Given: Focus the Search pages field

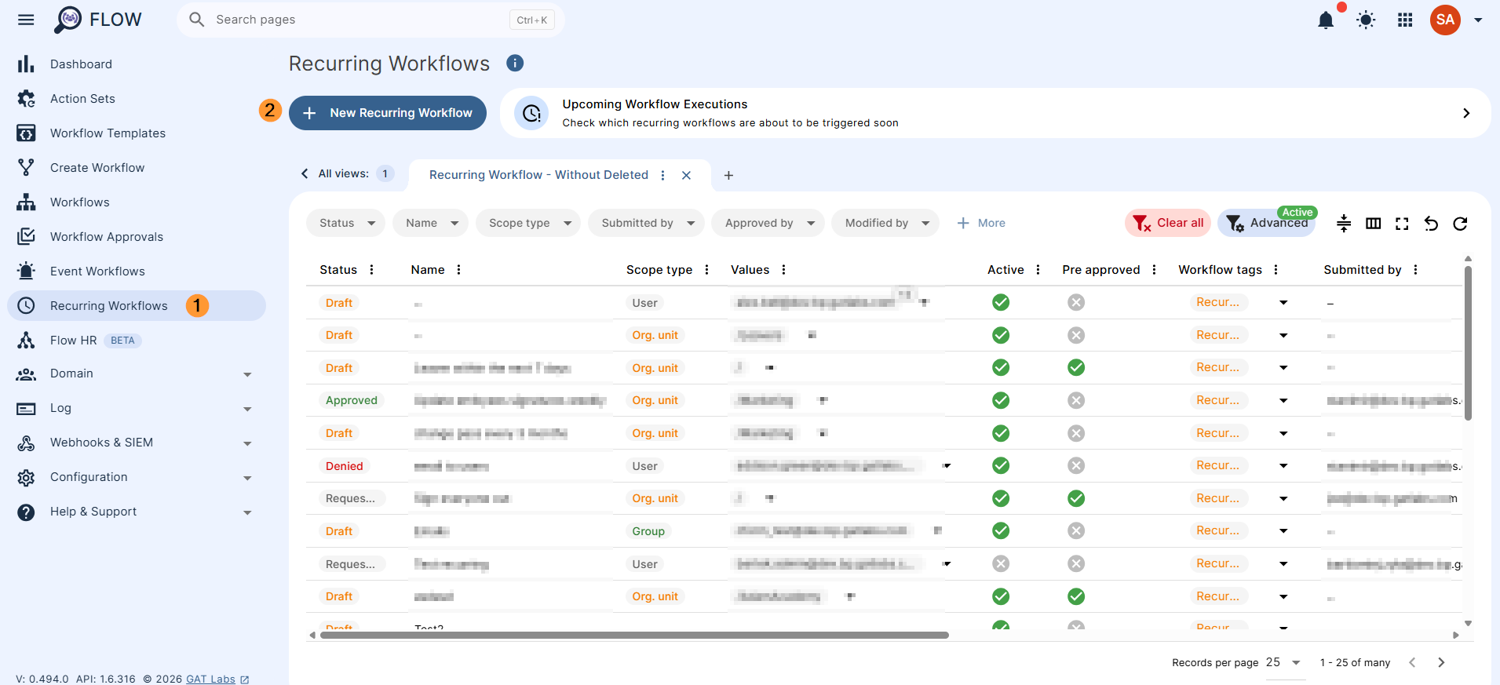Looking at the screenshot, I should 370,20.
